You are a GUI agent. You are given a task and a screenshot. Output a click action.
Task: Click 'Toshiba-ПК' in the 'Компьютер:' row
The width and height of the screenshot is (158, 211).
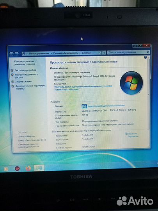[88, 135]
